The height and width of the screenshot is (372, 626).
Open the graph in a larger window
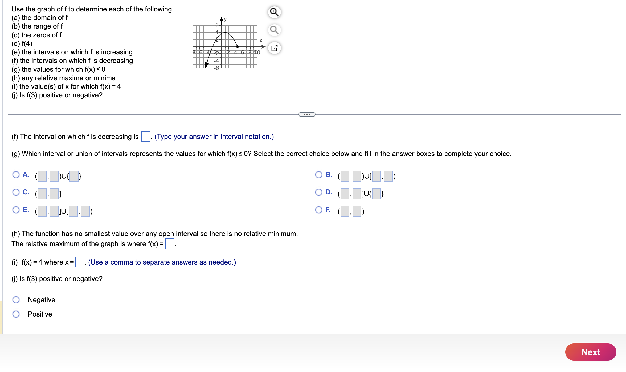[x=275, y=48]
